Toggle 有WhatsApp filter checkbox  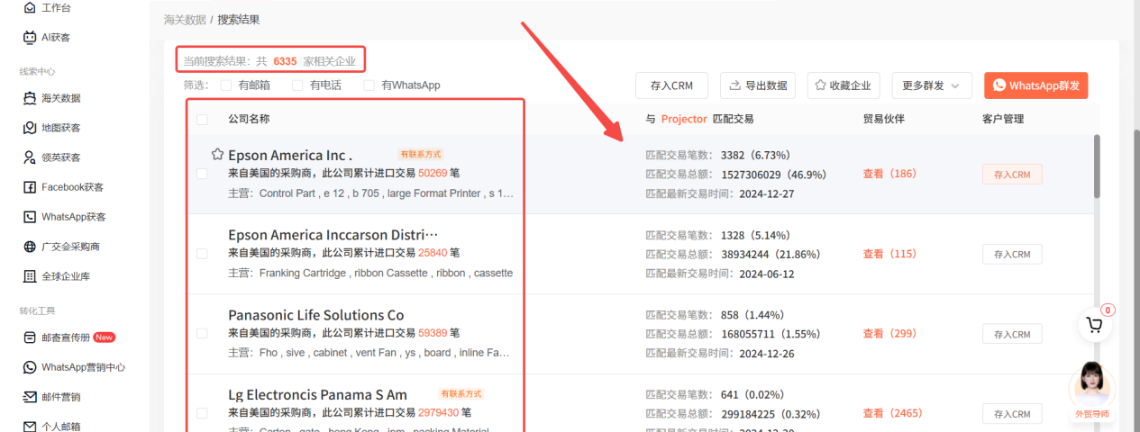369,85
